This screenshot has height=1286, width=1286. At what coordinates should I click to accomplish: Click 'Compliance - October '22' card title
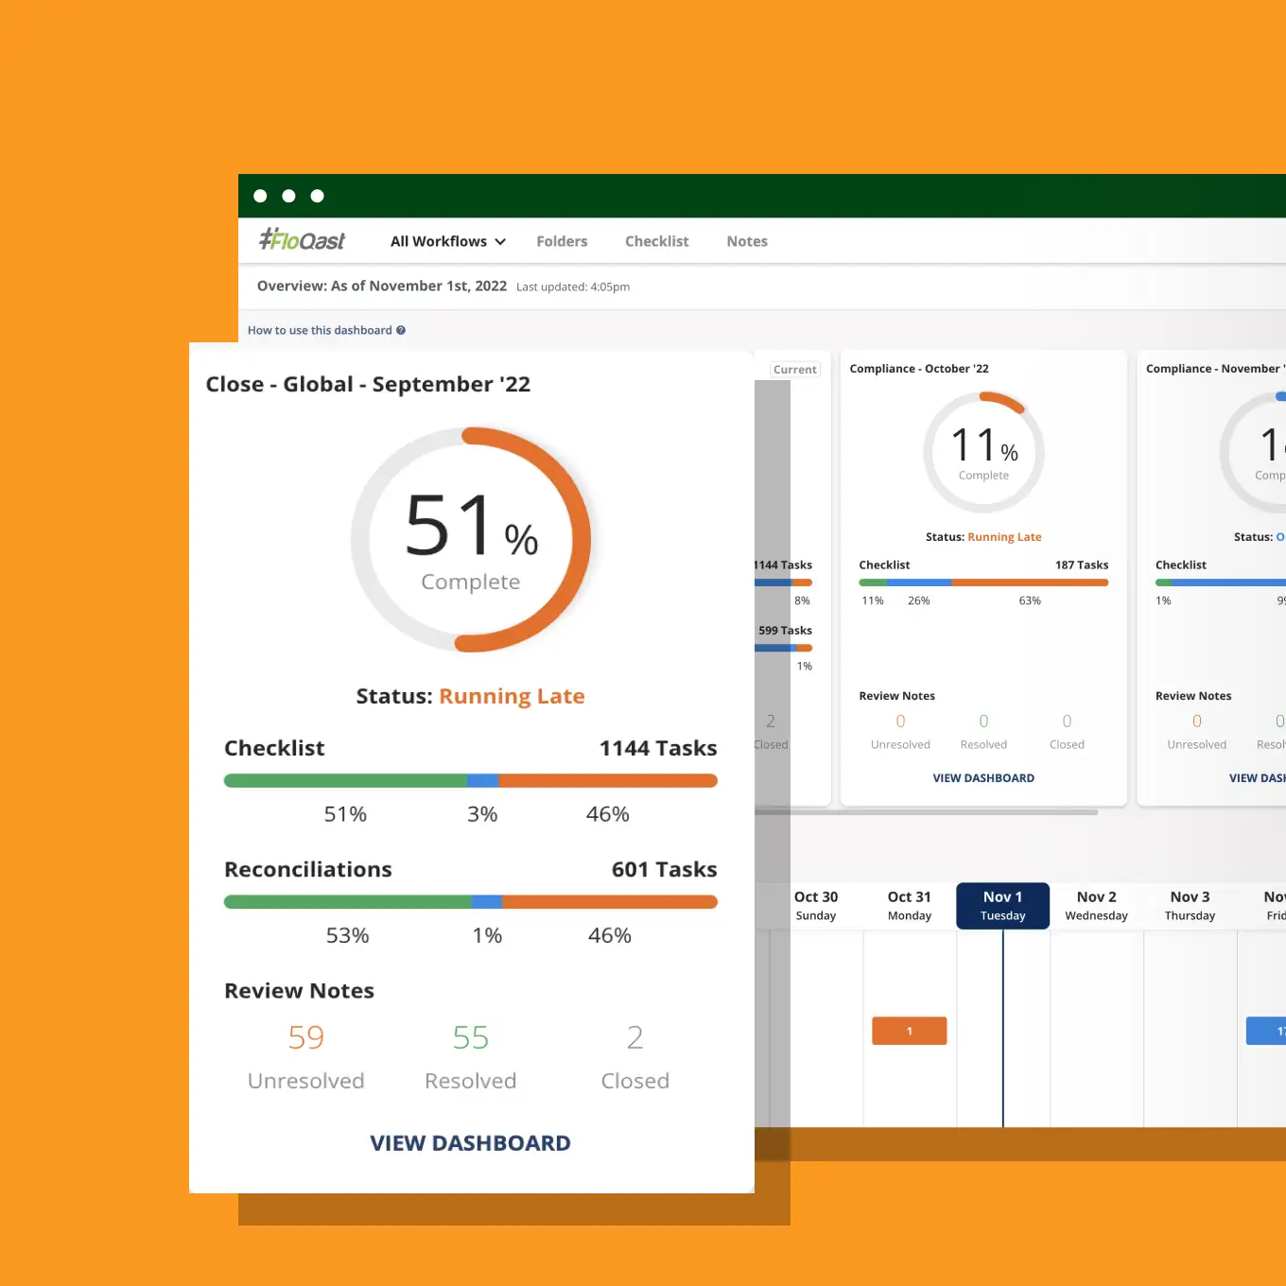(x=919, y=369)
